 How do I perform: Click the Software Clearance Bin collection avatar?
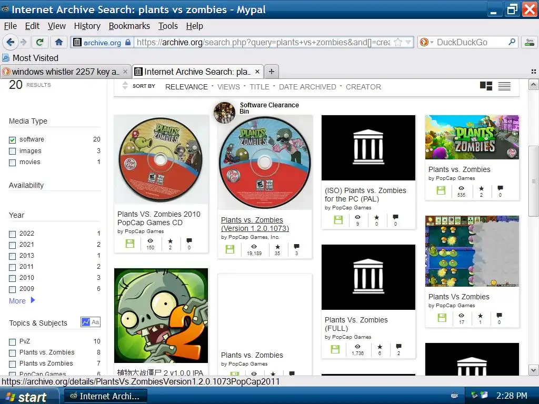224,113
